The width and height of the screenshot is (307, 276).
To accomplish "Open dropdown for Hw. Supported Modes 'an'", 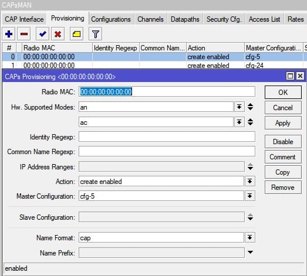I will click(239, 107).
